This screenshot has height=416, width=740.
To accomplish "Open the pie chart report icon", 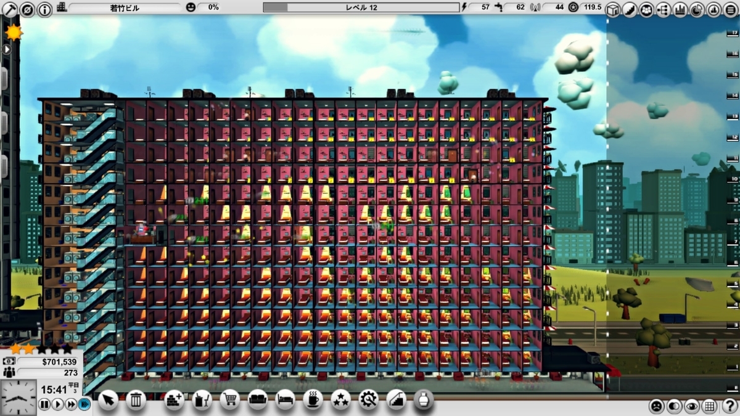I will (x=697, y=9).
